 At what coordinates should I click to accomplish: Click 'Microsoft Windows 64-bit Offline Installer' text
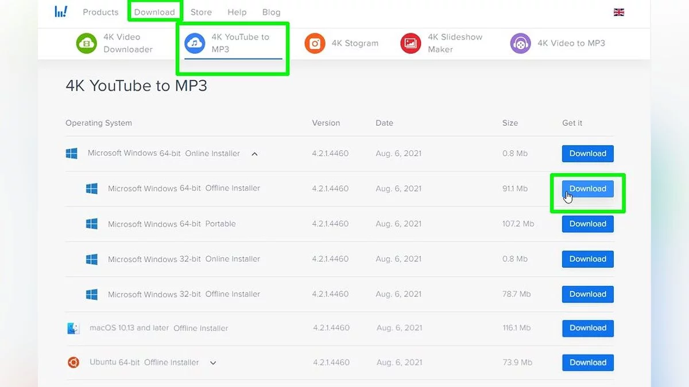(184, 188)
